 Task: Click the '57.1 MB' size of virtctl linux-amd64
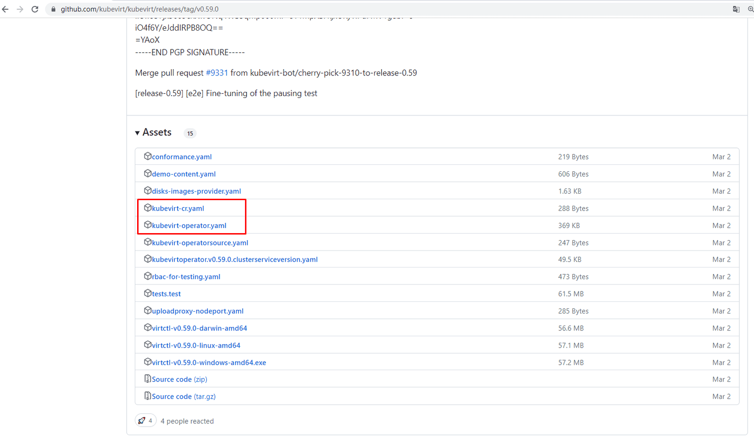coord(571,345)
